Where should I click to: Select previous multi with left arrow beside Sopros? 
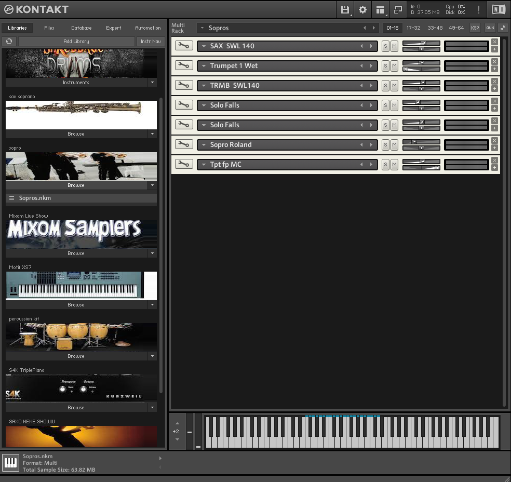pyautogui.click(x=365, y=28)
